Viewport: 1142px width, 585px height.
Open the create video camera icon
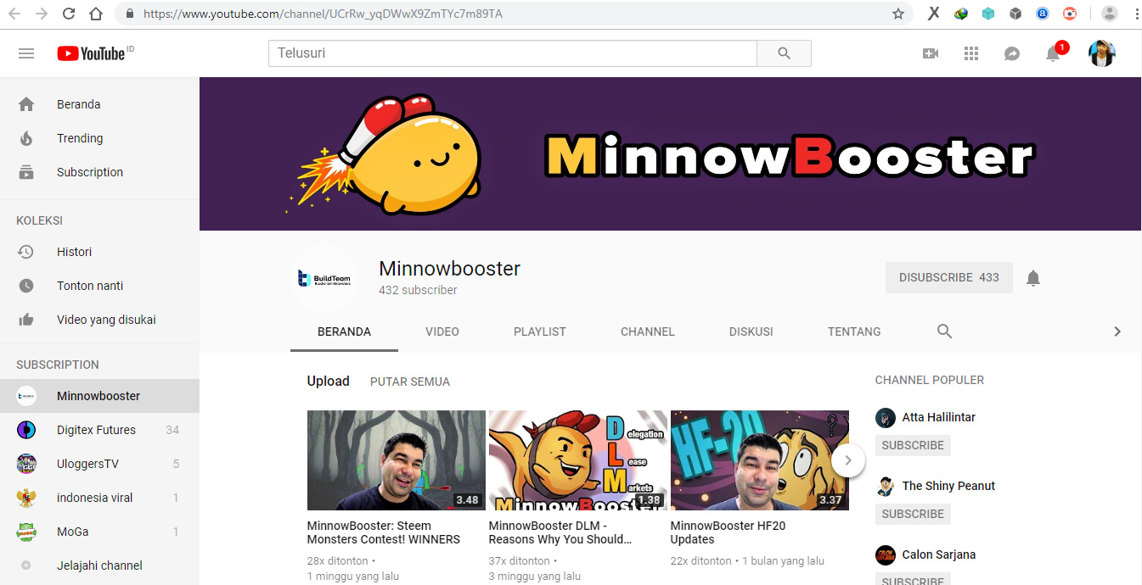pos(931,53)
